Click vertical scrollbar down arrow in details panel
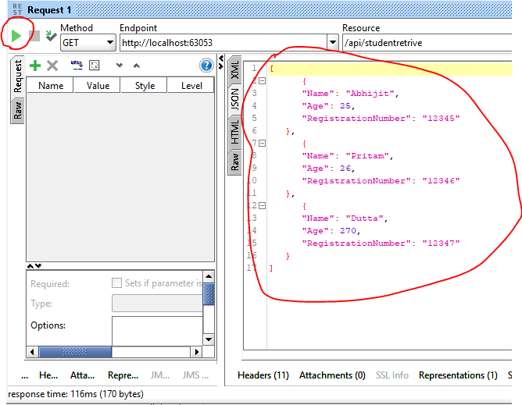 [x=209, y=339]
